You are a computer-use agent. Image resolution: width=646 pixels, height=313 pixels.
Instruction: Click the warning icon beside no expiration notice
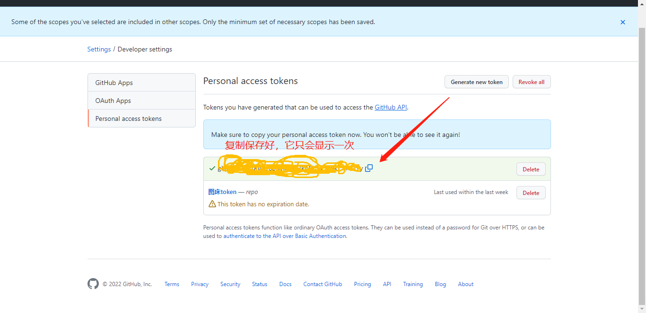[x=212, y=204]
